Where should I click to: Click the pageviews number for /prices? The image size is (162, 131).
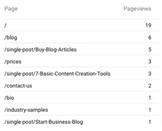coord(150,62)
